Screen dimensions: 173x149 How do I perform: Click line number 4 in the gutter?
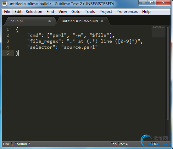(8, 47)
